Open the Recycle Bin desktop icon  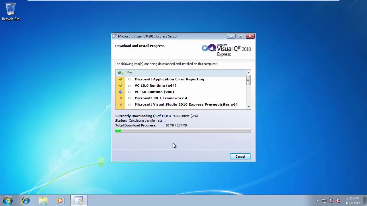click(x=11, y=12)
